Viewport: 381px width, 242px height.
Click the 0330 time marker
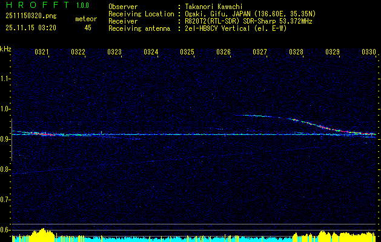(x=369, y=53)
